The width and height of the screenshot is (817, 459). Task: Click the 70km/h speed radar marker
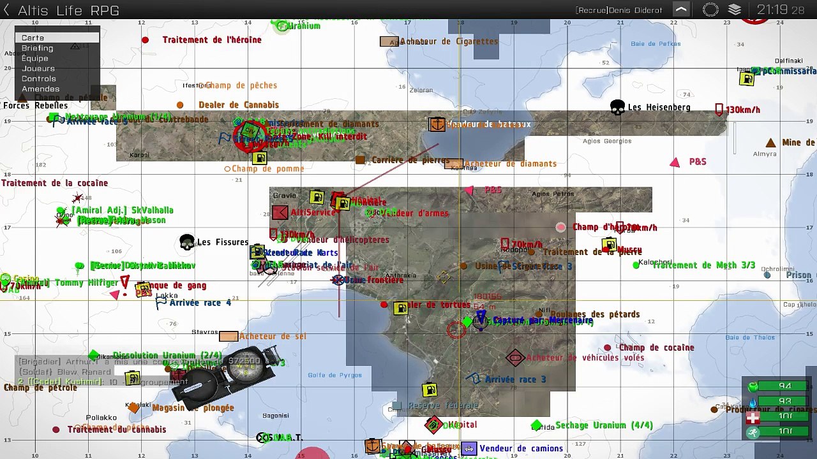point(505,244)
